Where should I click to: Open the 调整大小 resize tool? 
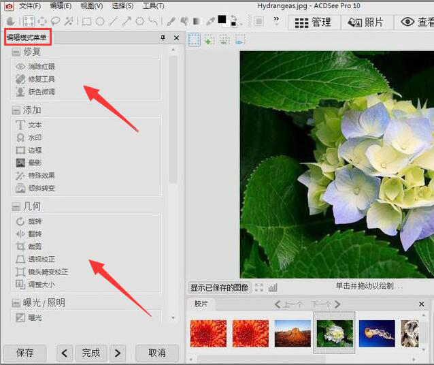[x=35, y=285]
